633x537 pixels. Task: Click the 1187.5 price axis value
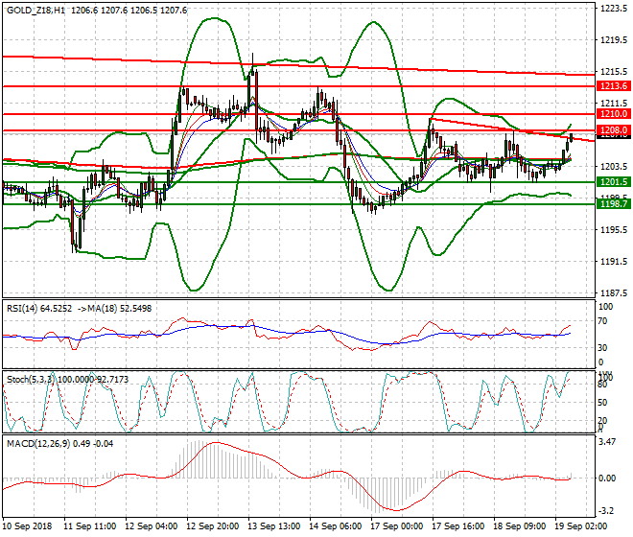(614, 292)
